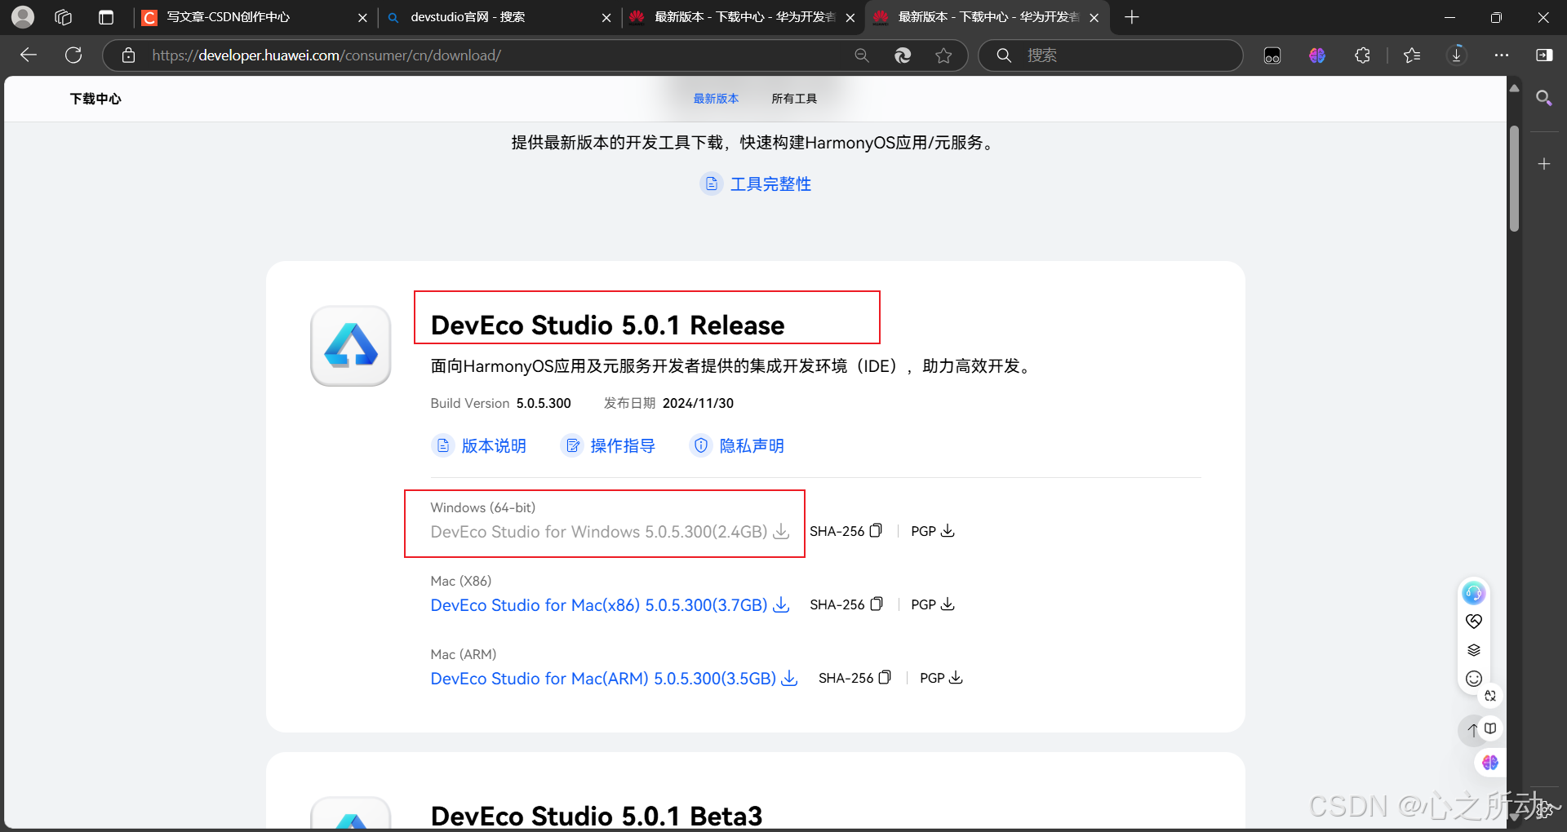Screen dimensions: 1567x832
Task: Open the 工具完整性 link
Action: (x=770, y=184)
